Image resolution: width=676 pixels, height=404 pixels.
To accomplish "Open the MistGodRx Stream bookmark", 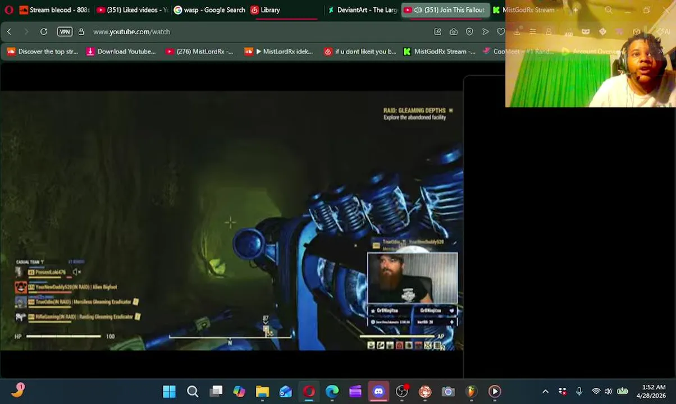I will [439, 52].
